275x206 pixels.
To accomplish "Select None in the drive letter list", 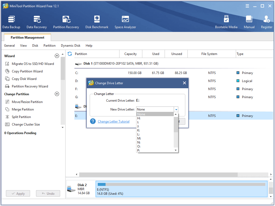I will [x=155, y=114].
